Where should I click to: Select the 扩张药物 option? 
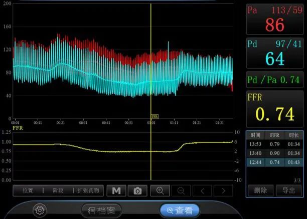pos(88,190)
